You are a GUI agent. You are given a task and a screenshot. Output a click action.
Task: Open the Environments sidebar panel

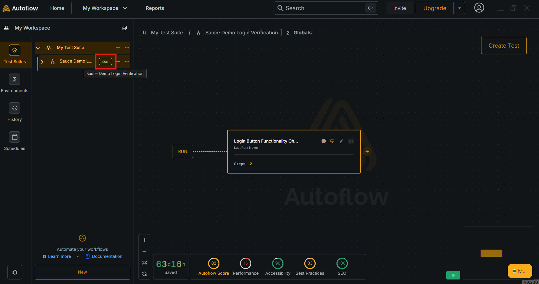15,83
